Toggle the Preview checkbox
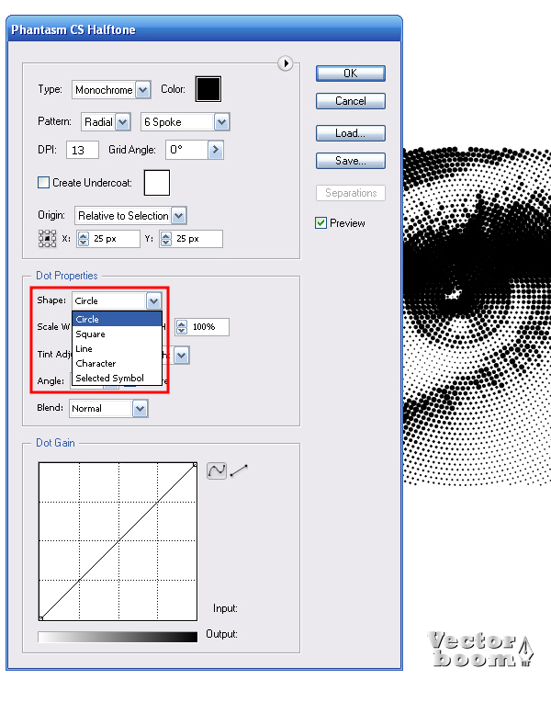551x702 pixels. 320,222
